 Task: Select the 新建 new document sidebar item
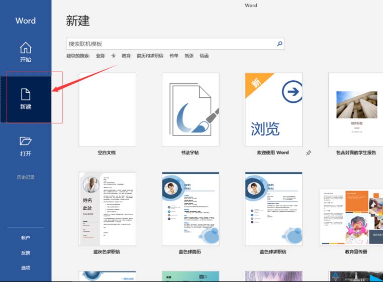tap(26, 99)
